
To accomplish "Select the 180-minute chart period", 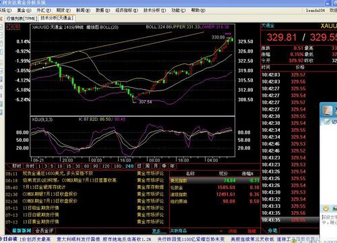I will (117, 166).
